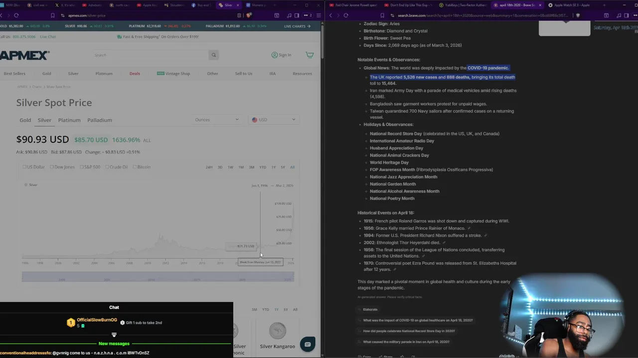Check the Dow Jones comparison checkbox
Image resolution: width=638 pixels, height=358 pixels.
click(x=52, y=167)
